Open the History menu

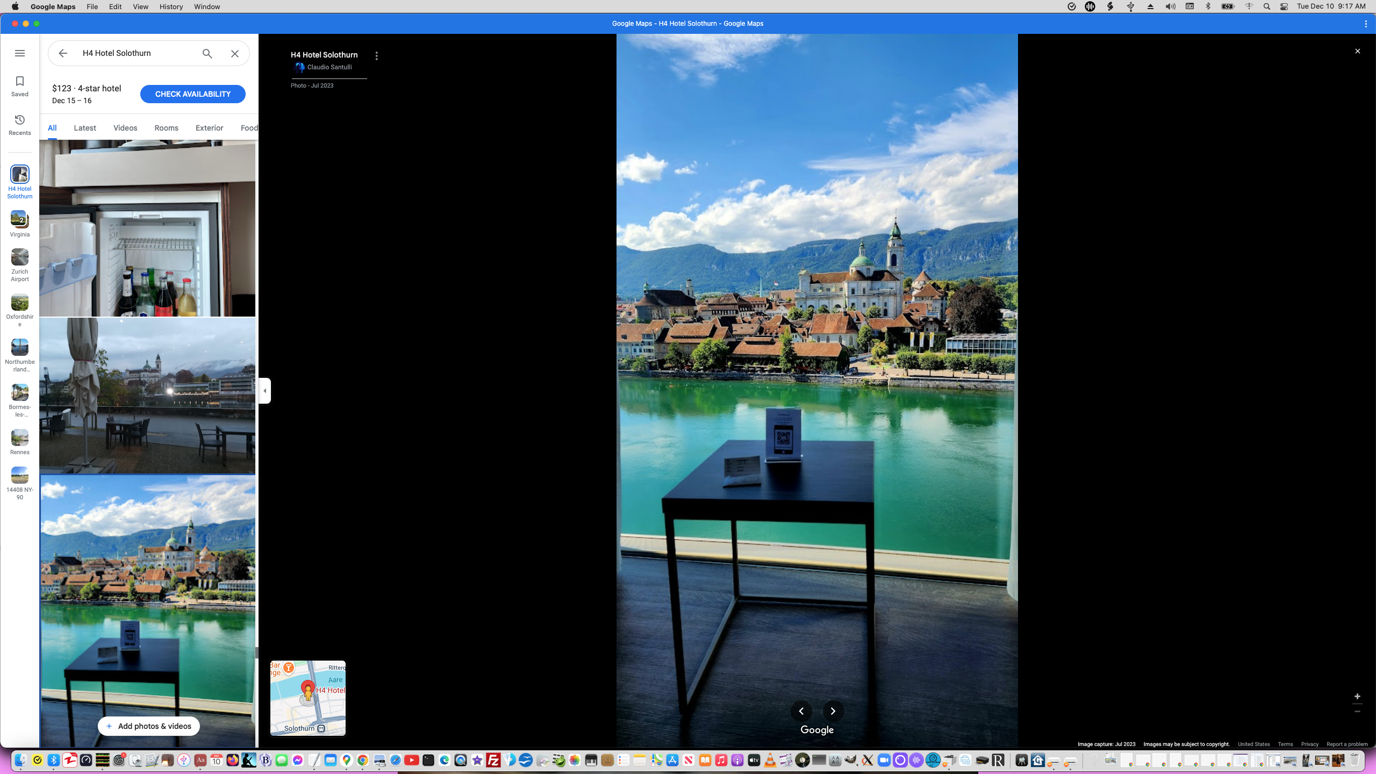coord(171,6)
